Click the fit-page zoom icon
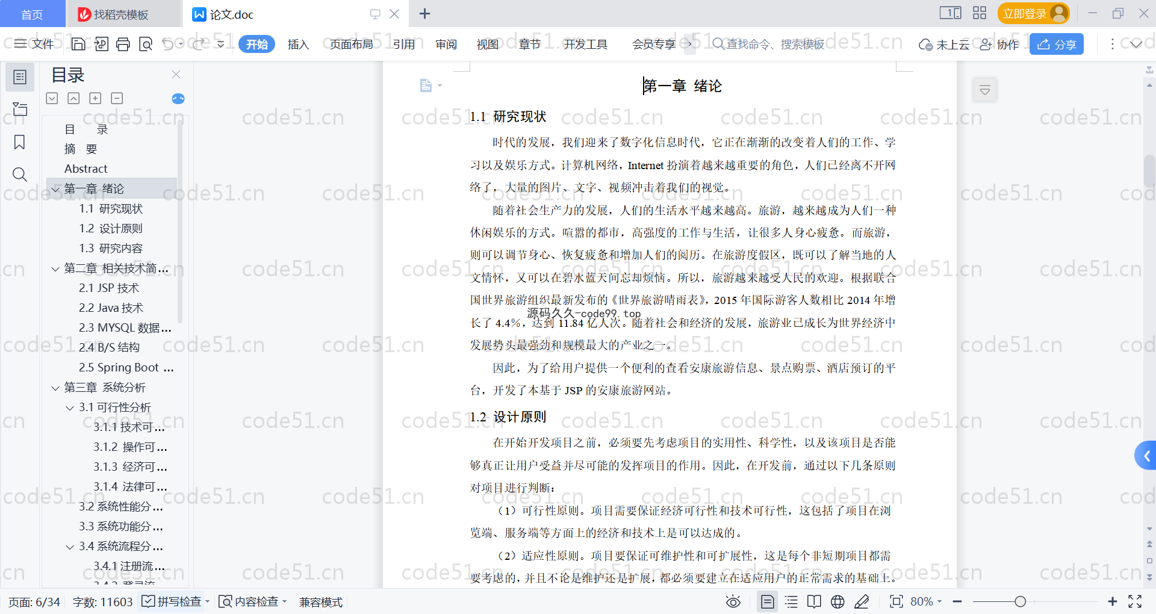Screen dimensions: 1156x614 [x=897, y=601]
